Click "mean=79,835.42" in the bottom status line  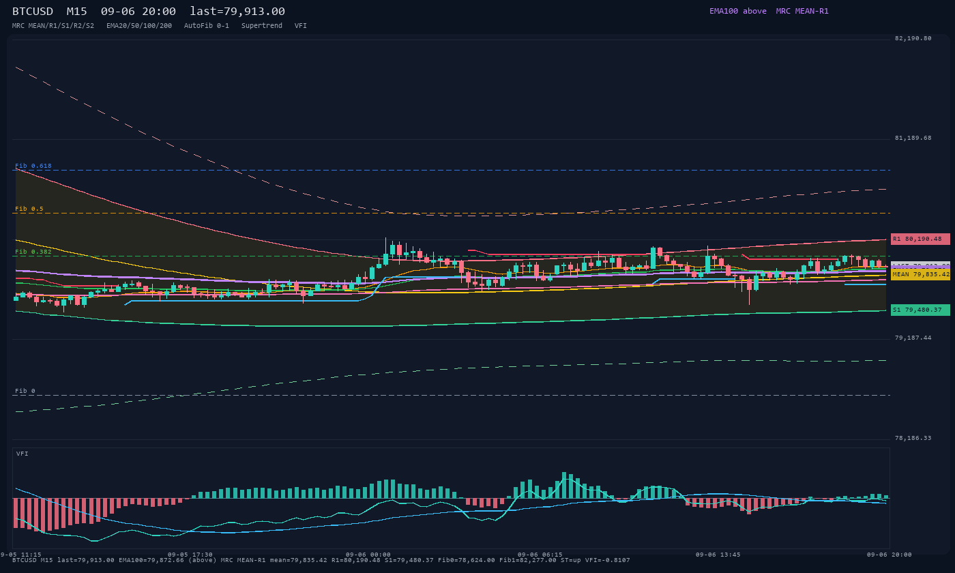pos(299,560)
